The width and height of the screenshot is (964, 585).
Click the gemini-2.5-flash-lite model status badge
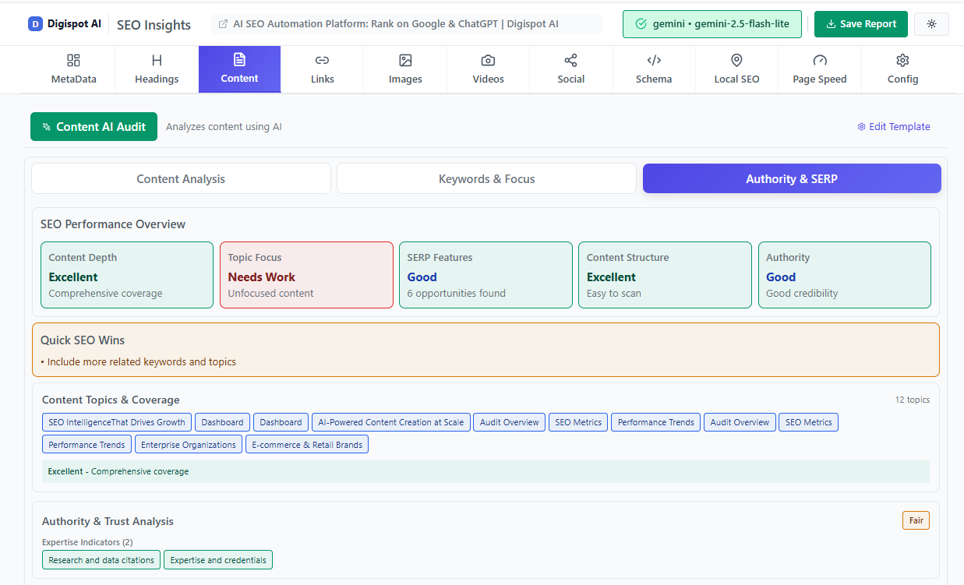click(x=712, y=24)
